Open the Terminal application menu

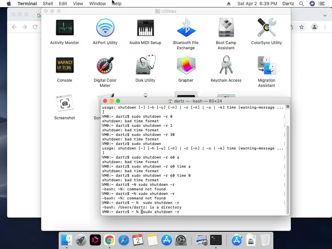pyautogui.click(x=27, y=4)
